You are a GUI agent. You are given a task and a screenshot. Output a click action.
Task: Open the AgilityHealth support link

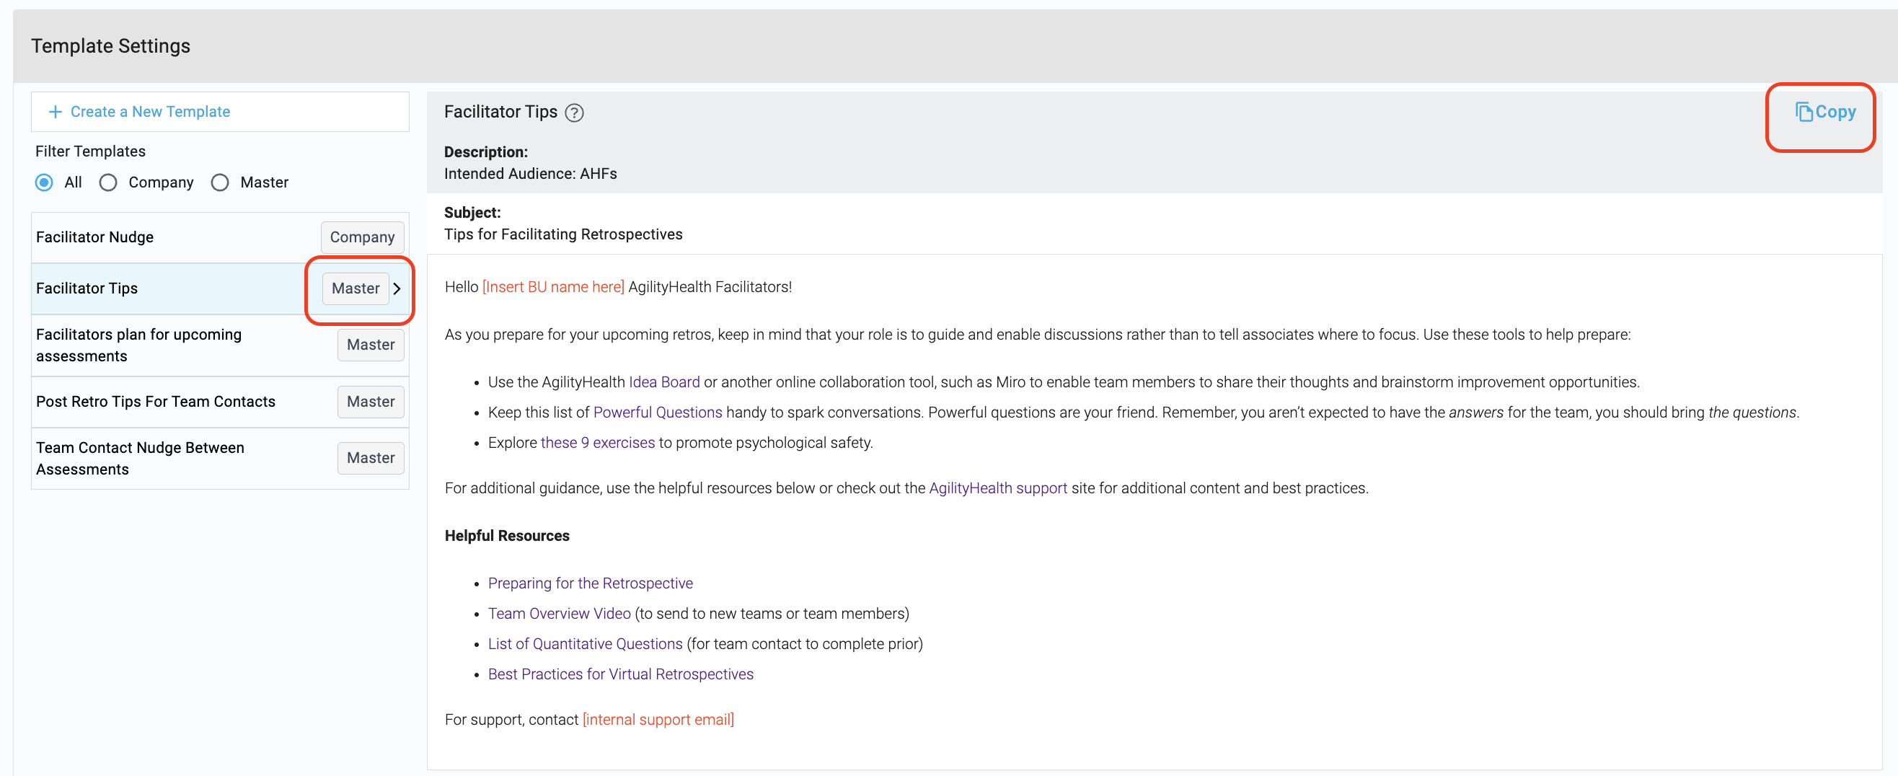pos(997,488)
